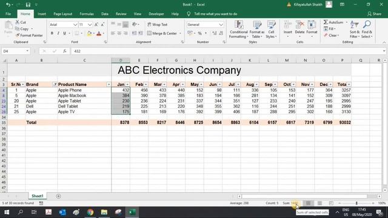Open Find & Select magnifier menu

coord(367,30)
